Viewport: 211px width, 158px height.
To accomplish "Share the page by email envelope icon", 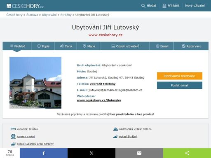I will click(x=139, y=153).
